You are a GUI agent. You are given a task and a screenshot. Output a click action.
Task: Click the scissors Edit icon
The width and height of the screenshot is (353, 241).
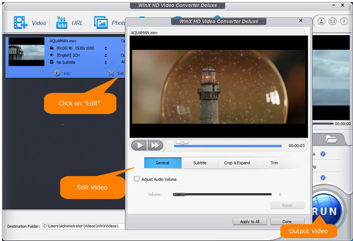click(111, 73)
